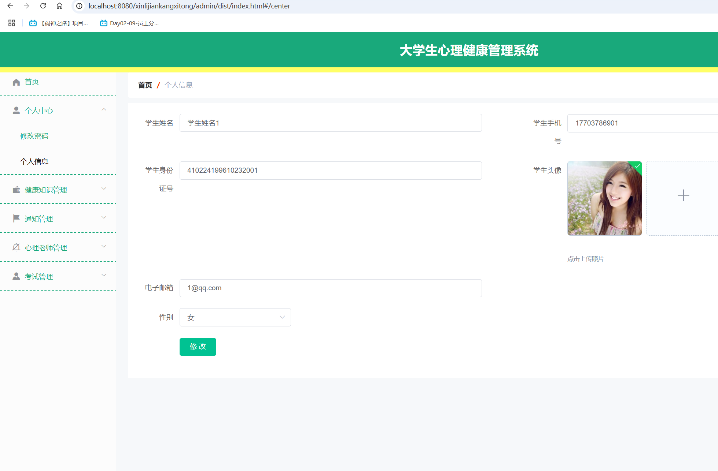
Task: Open the 修改密码 menu item
Action: click(x=34, y=136)
